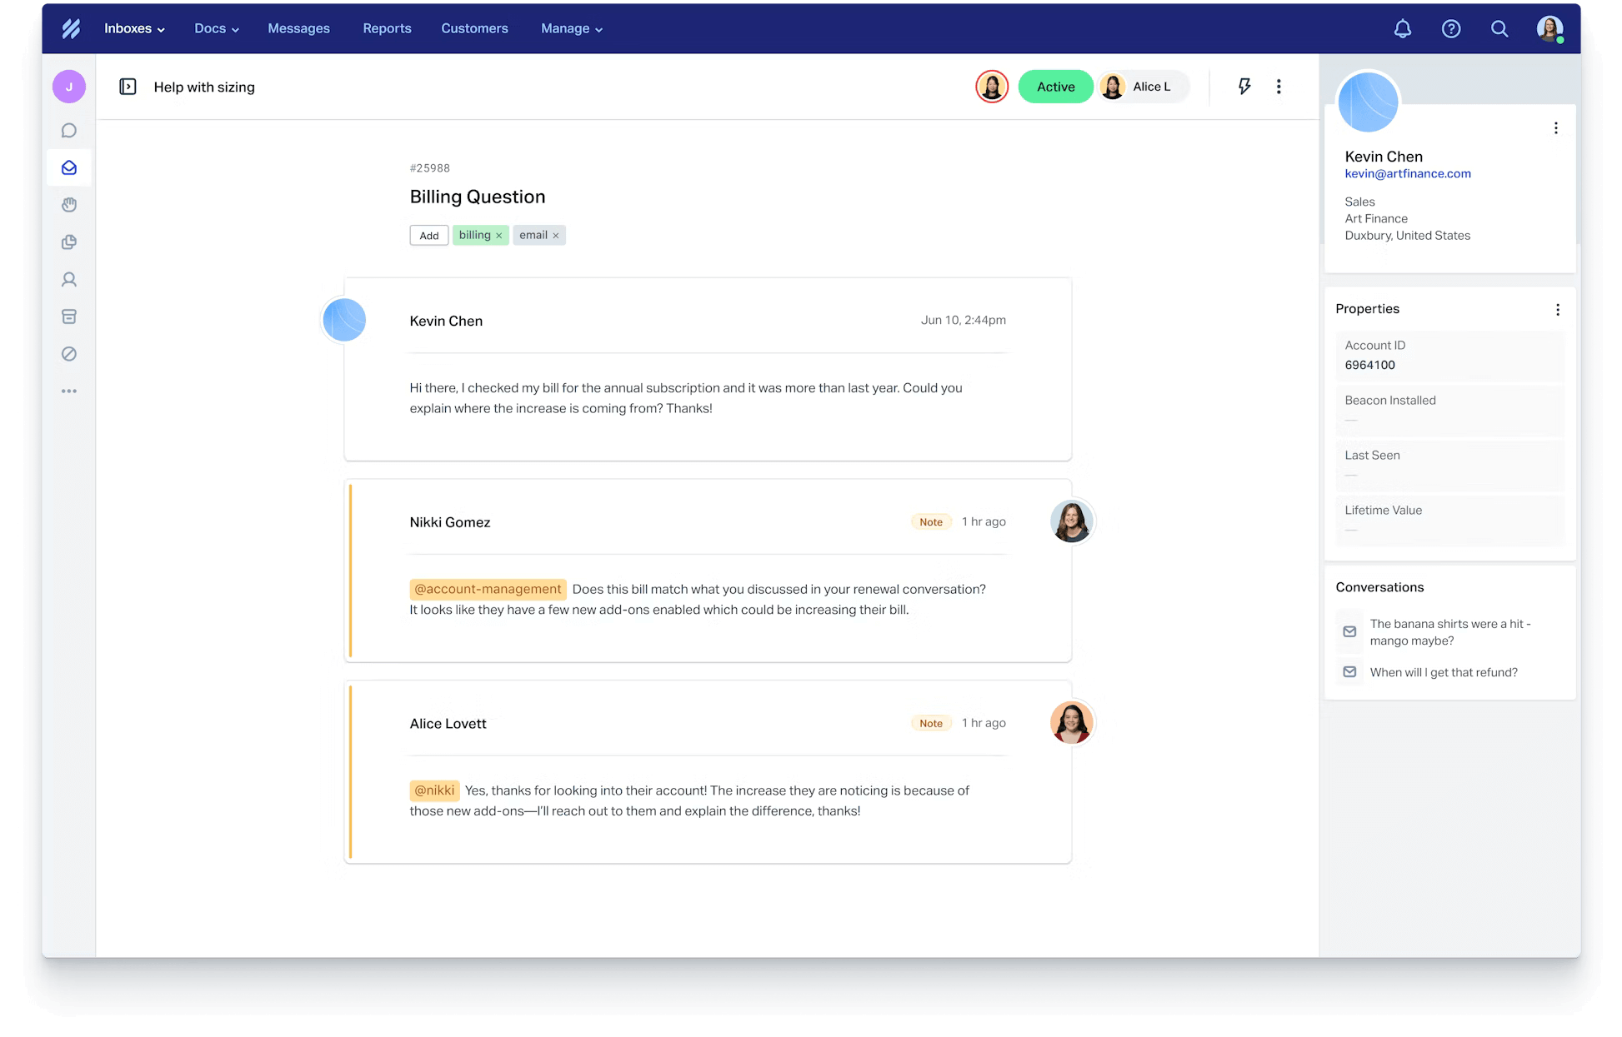Click the @account-management mention
This screenshot has height=1037, width=1622.
pyautogui.click(x=488, y=590)
